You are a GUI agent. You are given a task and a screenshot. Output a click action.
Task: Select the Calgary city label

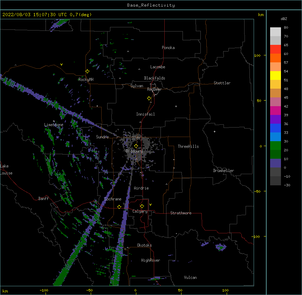coord(140,211)
